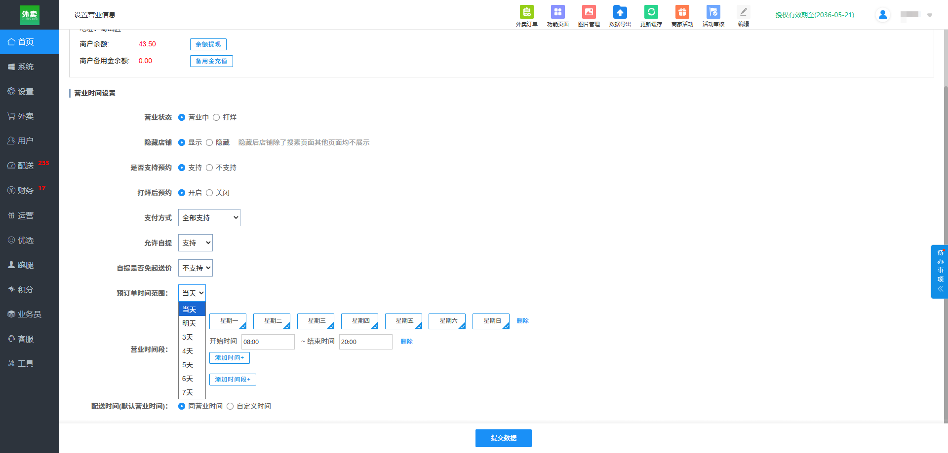The image size is (948, 453).
Task: Select 自定义时间 delivery time option
Action: 230,406
